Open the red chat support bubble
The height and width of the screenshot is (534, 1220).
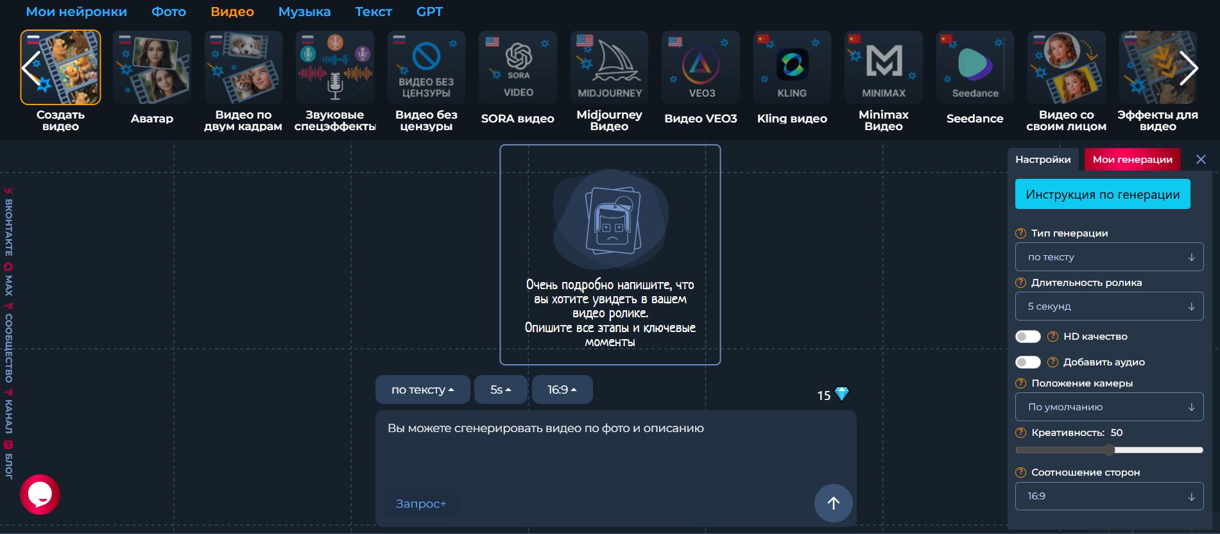[40, 494]
